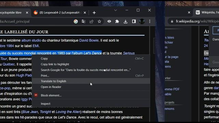The image size is (219, 123).
Task: Click the uBlock Origin shield icon
Action: [x=36, y=95]
